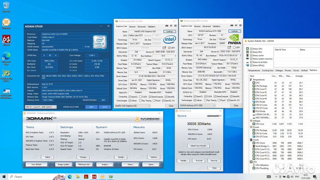The width and height of the screenshot is (320, 180).
Task: Open hamburger menu in Intel GPU-Z window
Action: tap(175, 26)
